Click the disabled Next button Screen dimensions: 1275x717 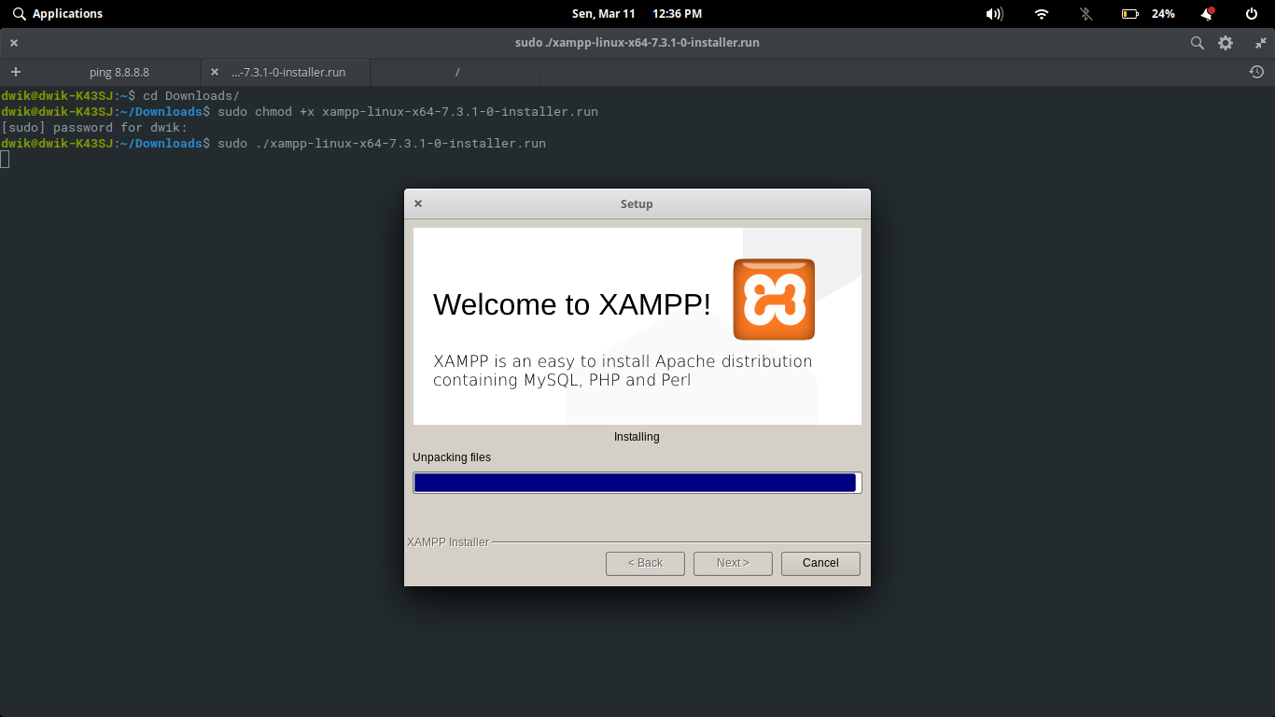(733, 563)
